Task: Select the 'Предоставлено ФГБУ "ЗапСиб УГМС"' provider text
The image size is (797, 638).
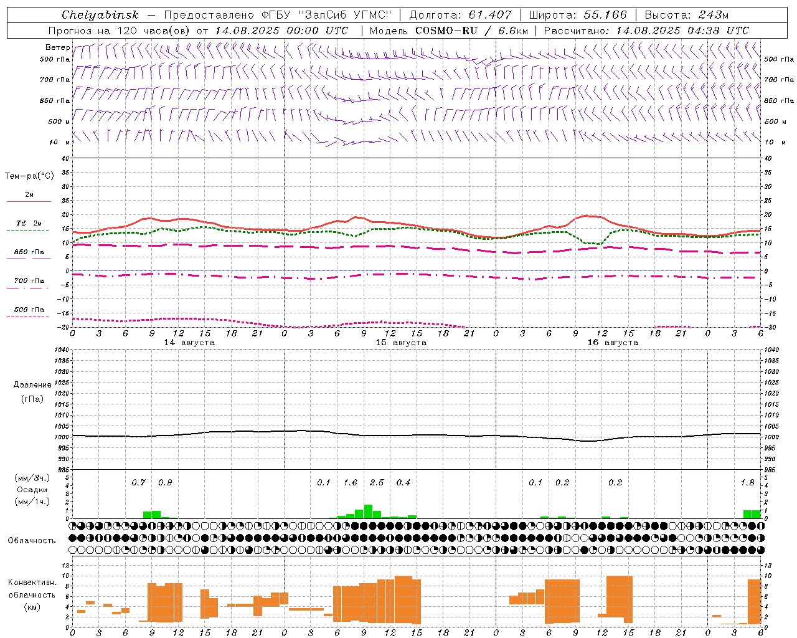Action: point(278,15)
